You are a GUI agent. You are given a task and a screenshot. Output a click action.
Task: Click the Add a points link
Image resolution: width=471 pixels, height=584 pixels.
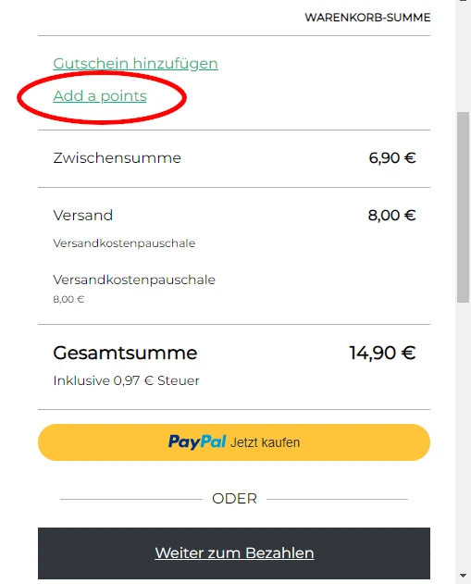[100, 96]
